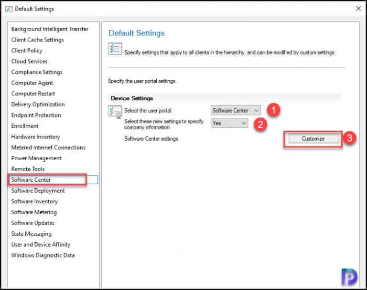Click the checklist icon beside settings description
This screenshot has width=367, height=290.
(115, 49)
